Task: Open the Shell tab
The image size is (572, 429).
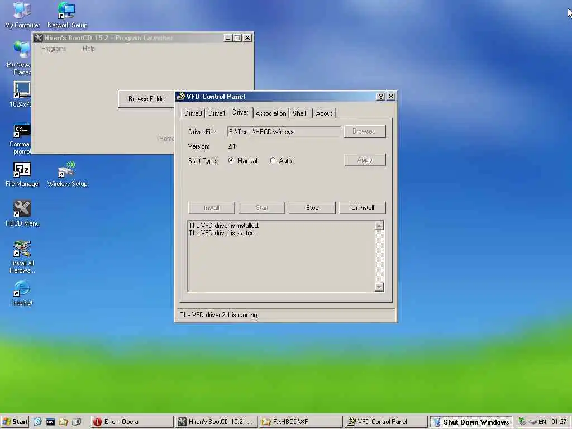Action: (299, 113)
